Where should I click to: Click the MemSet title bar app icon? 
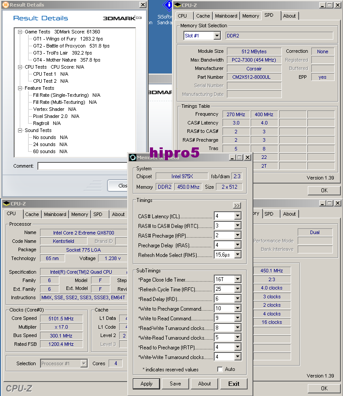(133, 158)
